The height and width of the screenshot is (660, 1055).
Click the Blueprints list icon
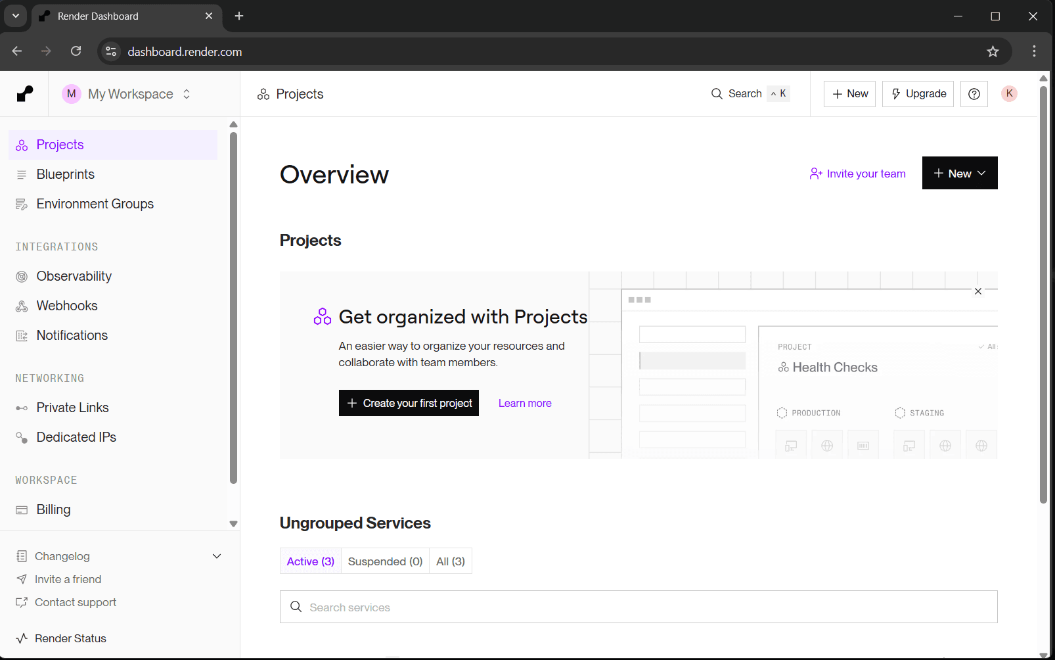click(x=22, y=175)
